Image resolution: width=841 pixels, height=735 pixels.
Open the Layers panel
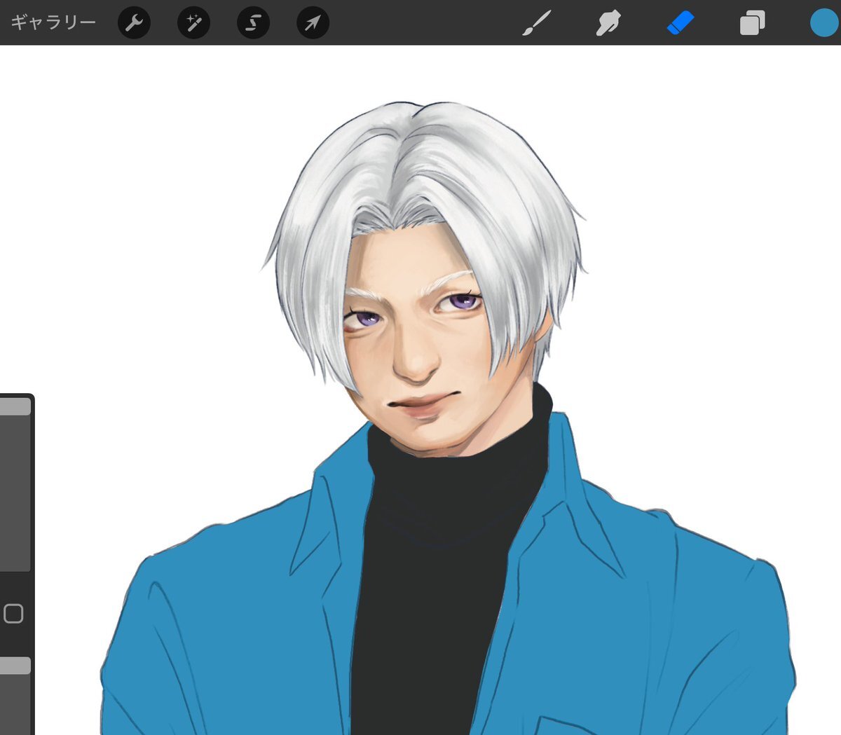tap(752, 23)
